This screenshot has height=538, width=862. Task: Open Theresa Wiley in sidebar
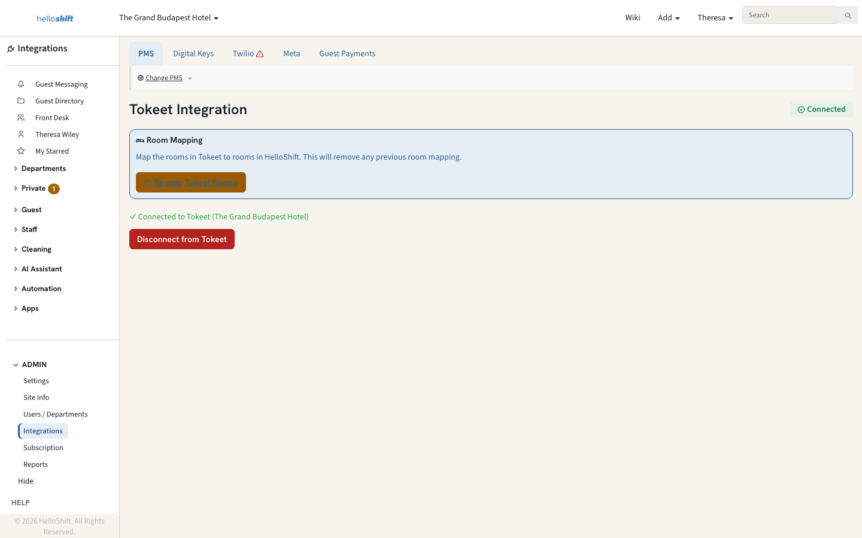57,134
